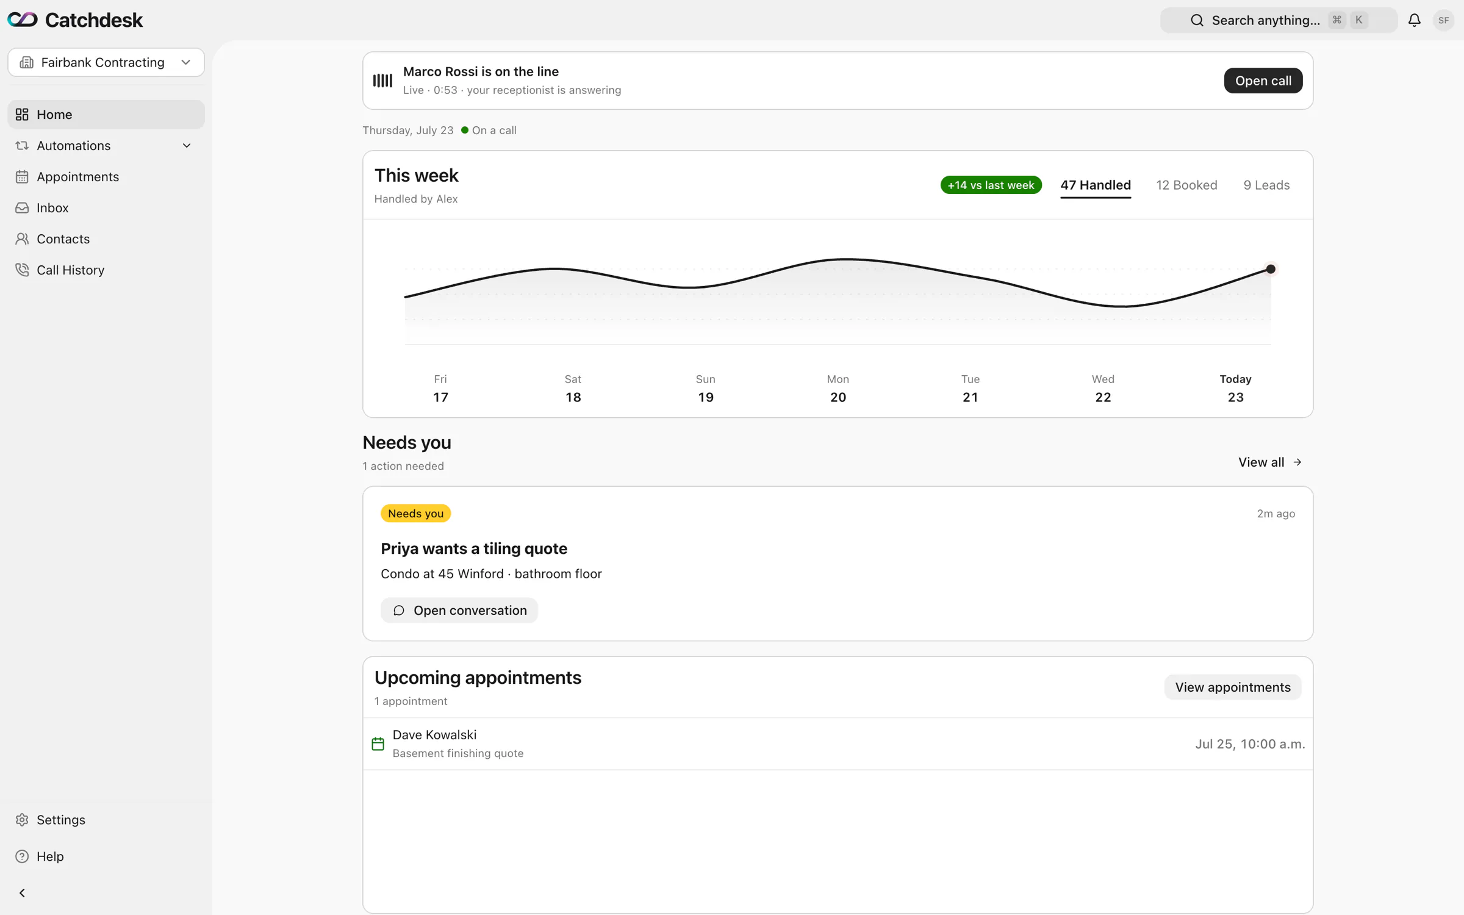
Task: Open Settings from the sidebar
Action: click(x=106, y=820)
